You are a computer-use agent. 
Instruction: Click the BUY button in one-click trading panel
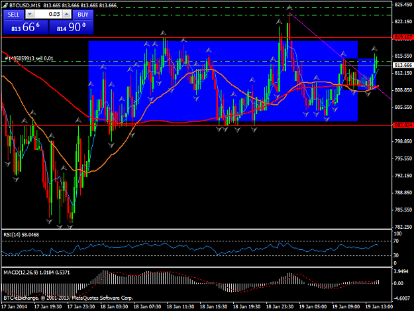83,15
